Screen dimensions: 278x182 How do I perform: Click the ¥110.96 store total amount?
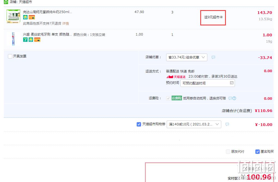[263, 111]
